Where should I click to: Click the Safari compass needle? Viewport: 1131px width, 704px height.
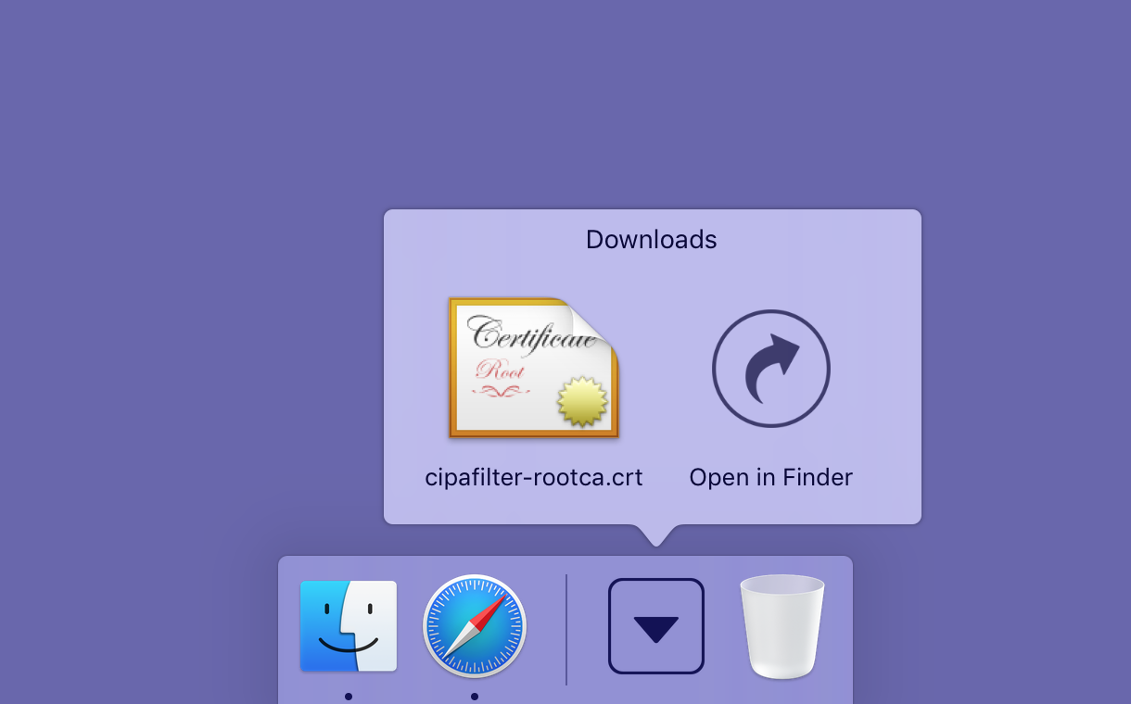475,627
